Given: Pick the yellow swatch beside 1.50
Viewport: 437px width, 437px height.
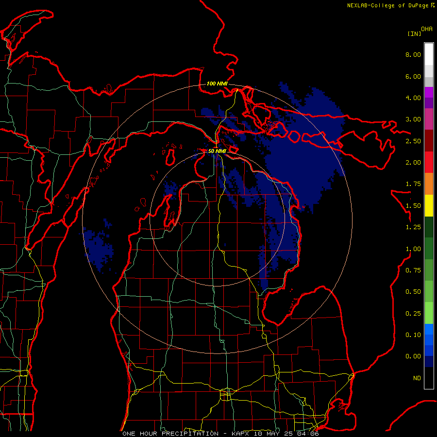Looking at the screenshot, I should [429, 206].
